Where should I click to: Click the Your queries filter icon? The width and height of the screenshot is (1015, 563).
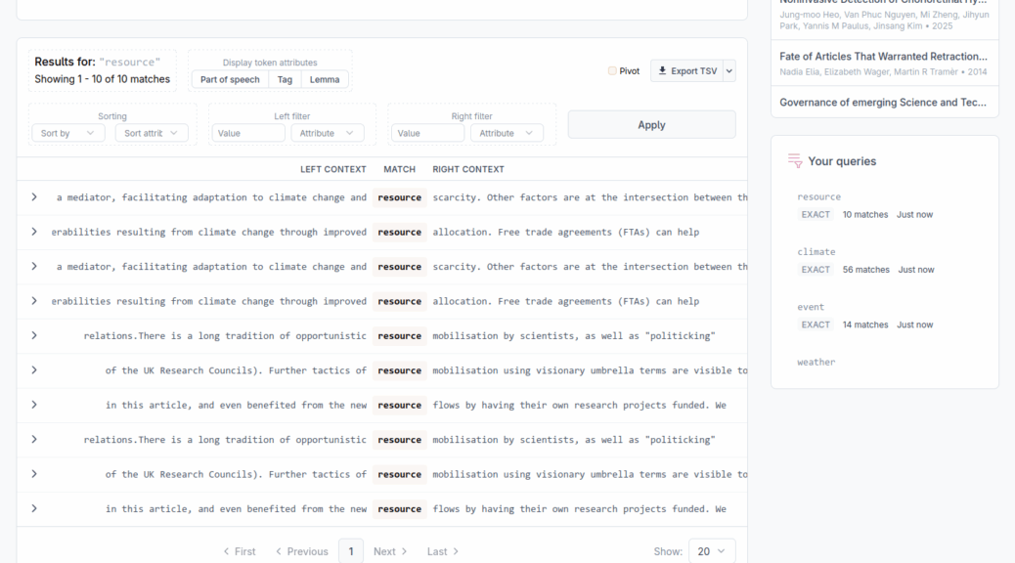(795, 161)
